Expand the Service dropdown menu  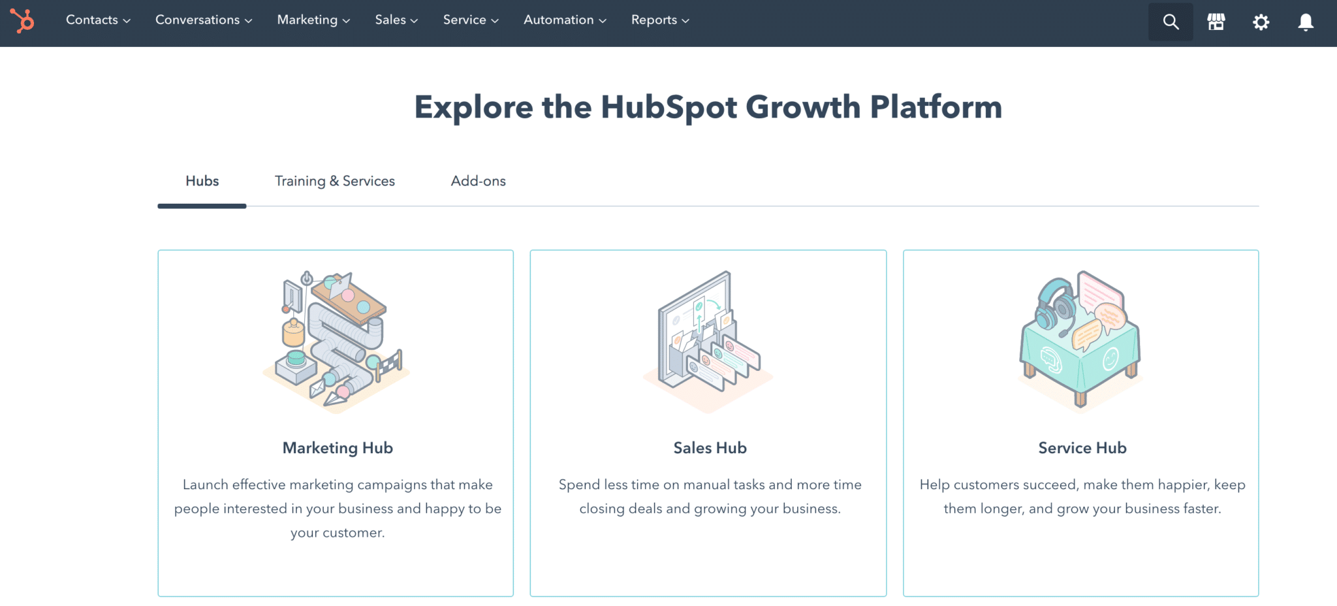471,20
